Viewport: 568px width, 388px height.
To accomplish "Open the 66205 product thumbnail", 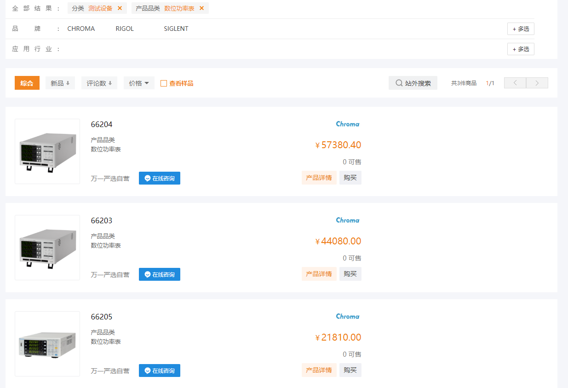I will tap(47, 344).
